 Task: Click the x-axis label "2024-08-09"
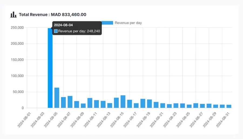point(77,120)
